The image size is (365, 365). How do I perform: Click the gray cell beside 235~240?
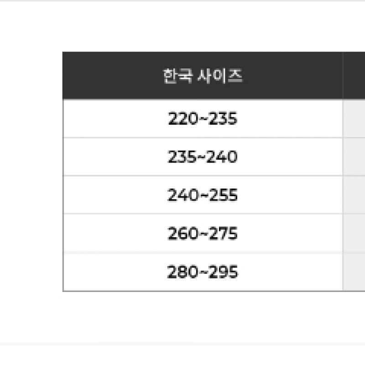tap(354, 157)
